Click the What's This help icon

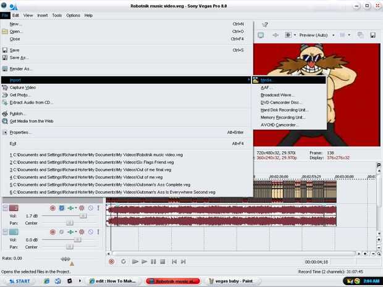(x=264, y=25)
